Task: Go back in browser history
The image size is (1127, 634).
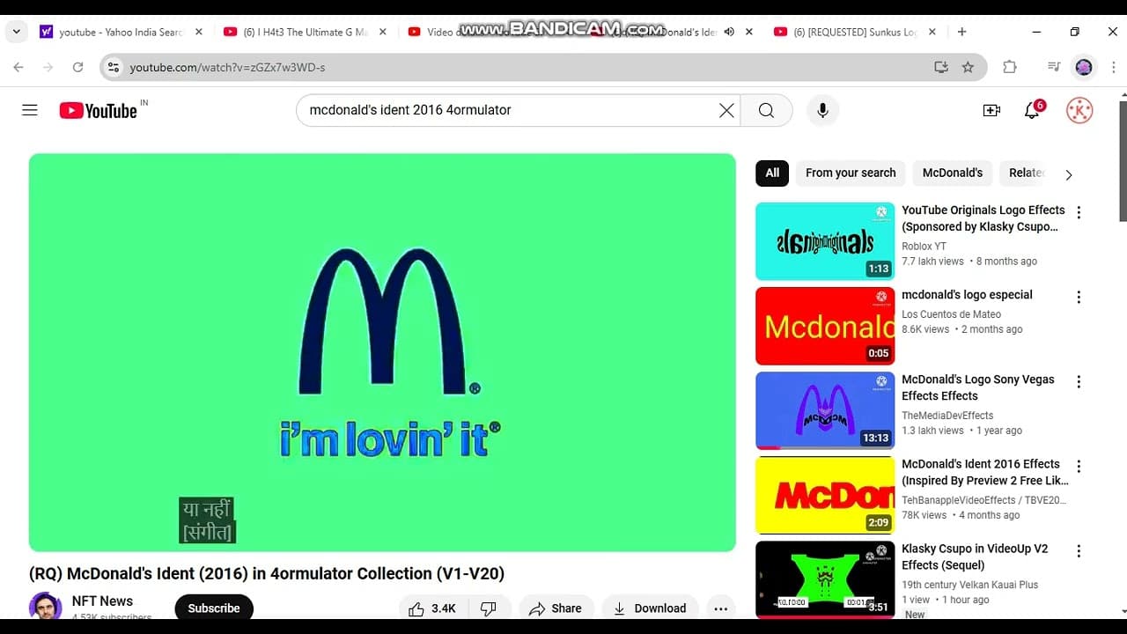Action: pyautogui.click(x=18, y=67)
